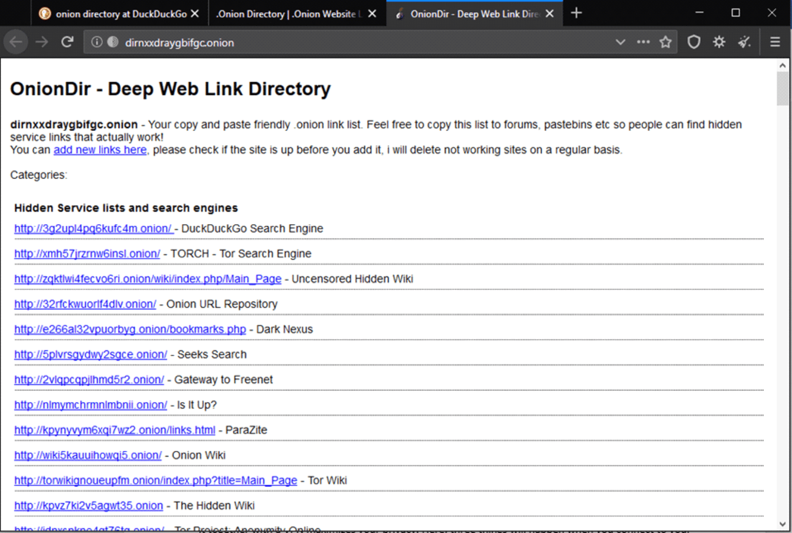Bookmark this page with the star
Viewport: 792px width, 533px height.
click(x=665, y=42)
